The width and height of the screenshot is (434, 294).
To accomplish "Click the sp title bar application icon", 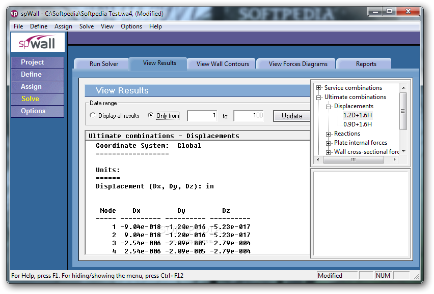I will point(14,14).
